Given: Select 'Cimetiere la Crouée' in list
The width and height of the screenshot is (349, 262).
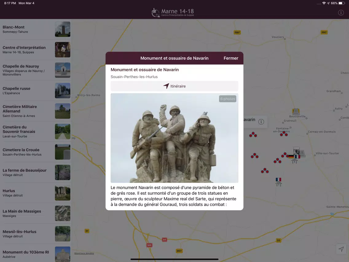Looking at the screenshot, I should [x=36, y=152].
